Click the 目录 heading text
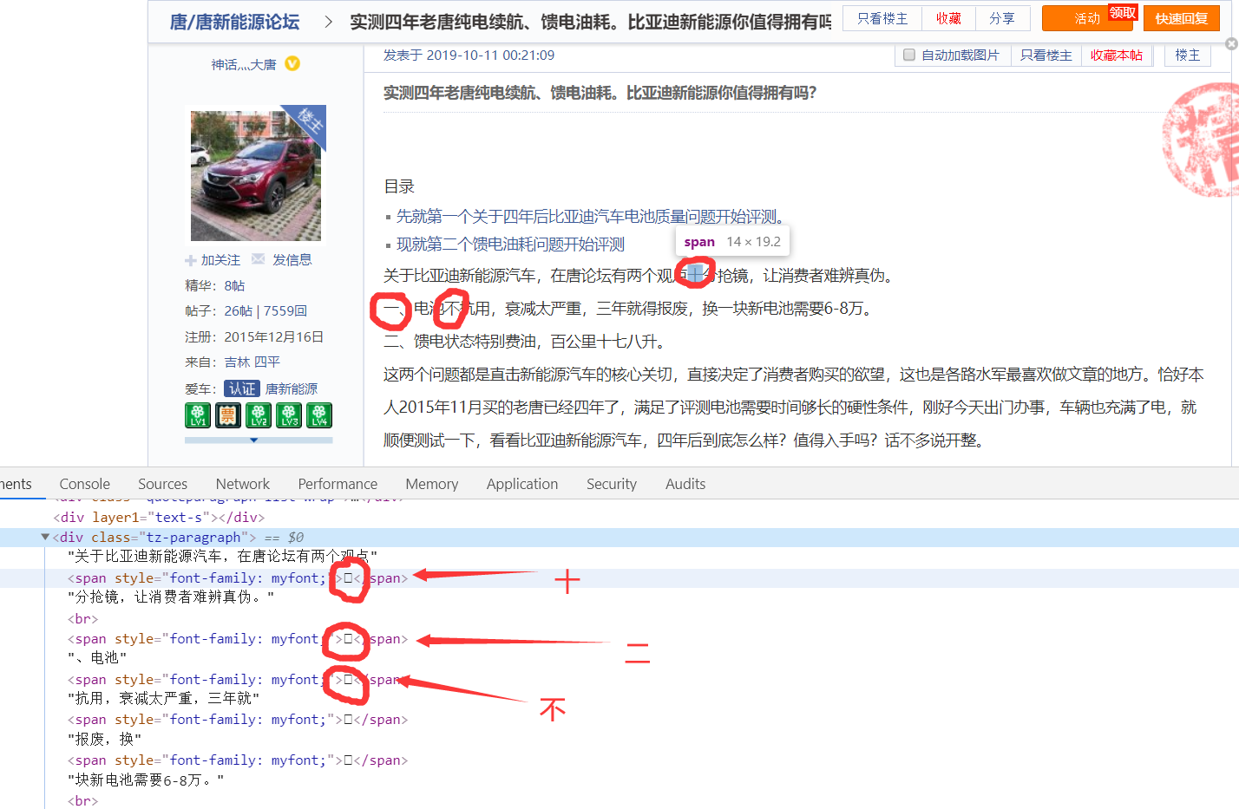1239x809 pixels. (x=399, y=186)
